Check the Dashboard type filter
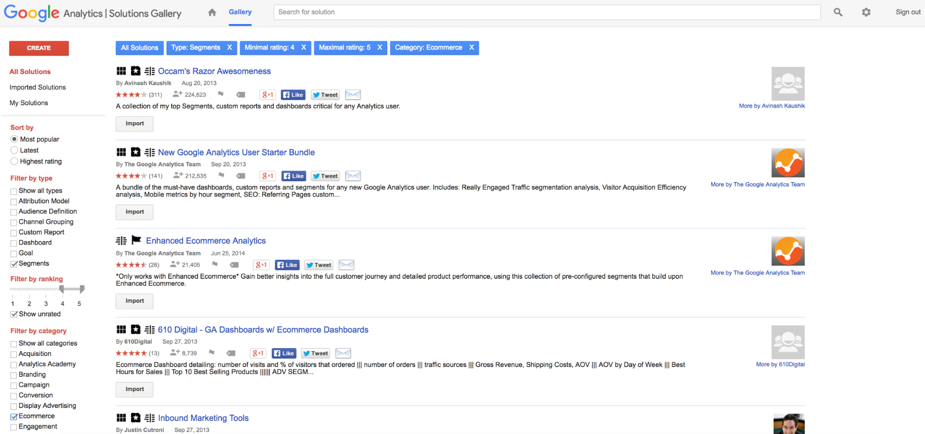This screenshot has height=434, width=925. coord(14,243)
